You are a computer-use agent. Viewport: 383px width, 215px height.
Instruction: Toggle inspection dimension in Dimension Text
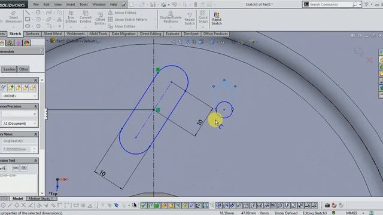click(x=24, y=168)
